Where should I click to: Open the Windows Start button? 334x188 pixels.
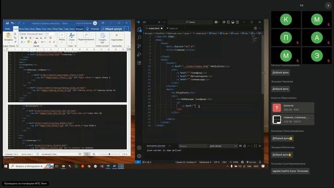[x=6, y=166]
